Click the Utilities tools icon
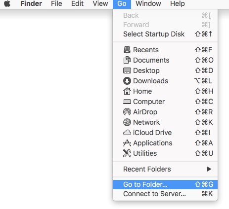 127,153
